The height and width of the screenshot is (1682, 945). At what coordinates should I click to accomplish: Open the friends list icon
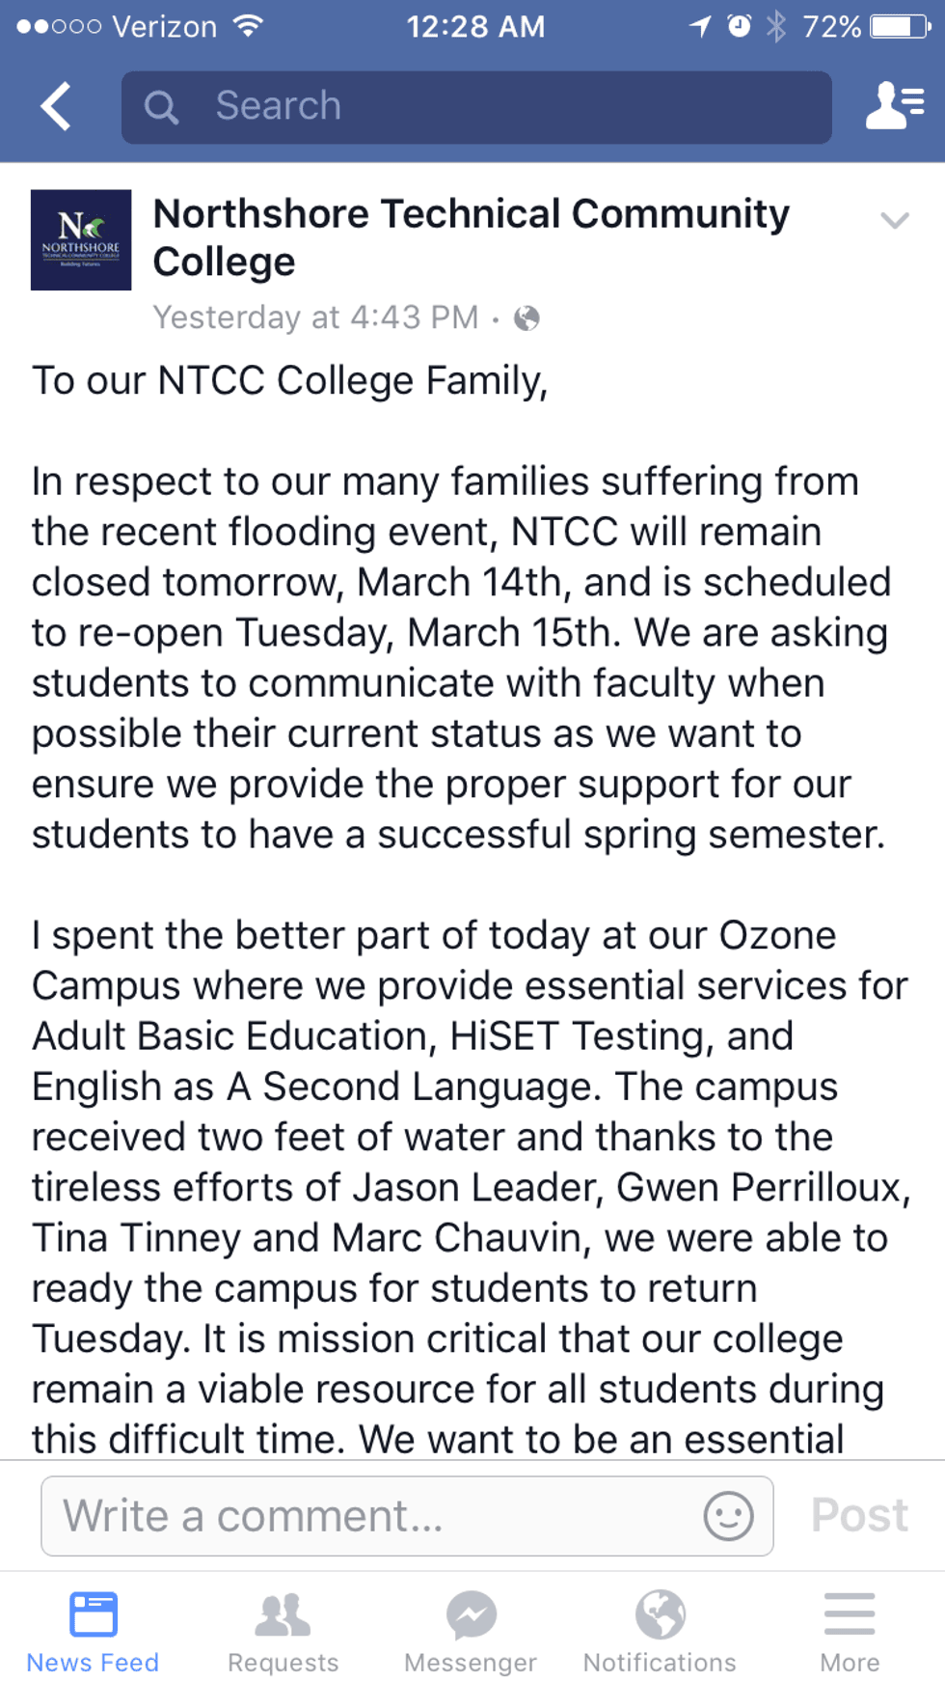pyautogui.click(x=894, y=105)
